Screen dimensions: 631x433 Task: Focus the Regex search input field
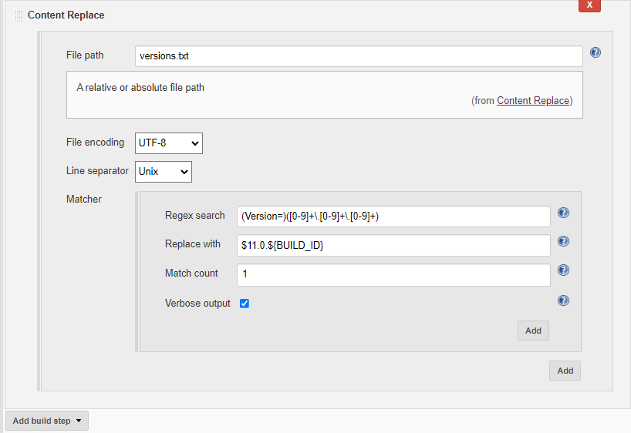point(393,216)
